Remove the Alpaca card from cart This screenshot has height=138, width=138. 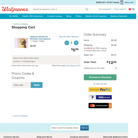75,37
